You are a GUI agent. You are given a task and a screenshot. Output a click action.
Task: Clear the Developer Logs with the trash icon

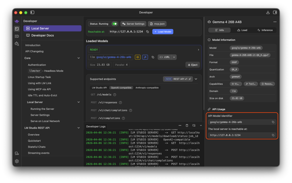coord(187,125)
